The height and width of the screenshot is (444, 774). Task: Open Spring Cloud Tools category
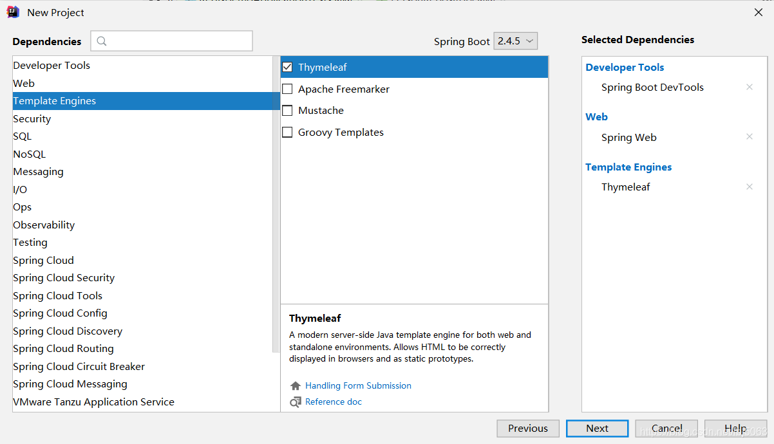pyautogui.click(x=142, y=295)
